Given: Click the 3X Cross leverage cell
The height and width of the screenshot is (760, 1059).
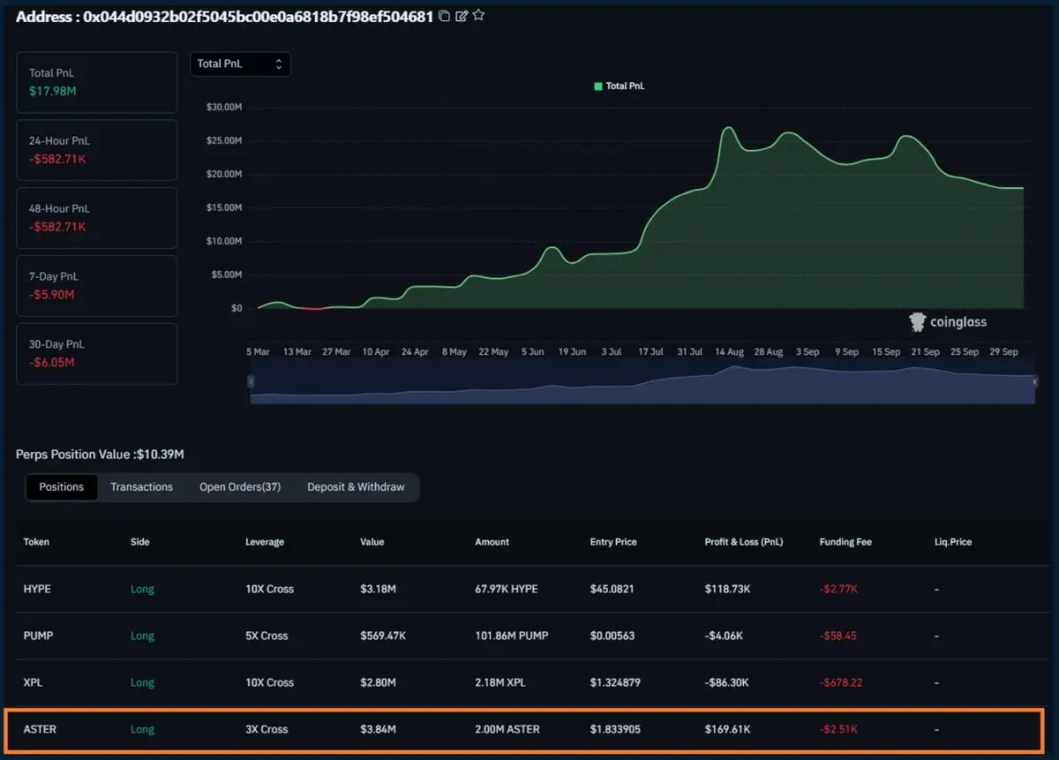Looking at the screenshot, I should 267,729.
